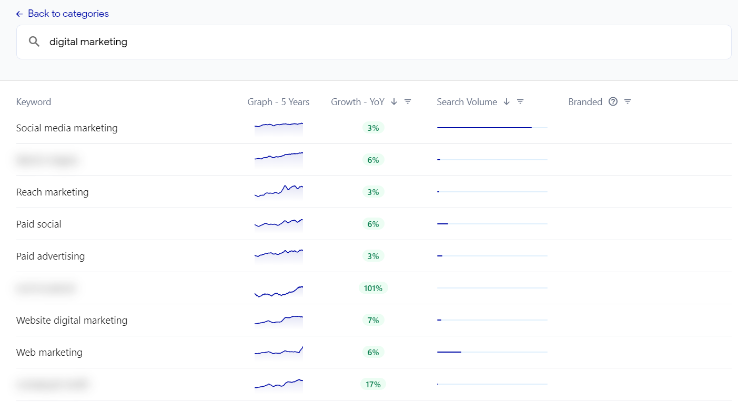
Task: Open the 'Paid social' keyword entry
Action: click(x=38, y=224)
